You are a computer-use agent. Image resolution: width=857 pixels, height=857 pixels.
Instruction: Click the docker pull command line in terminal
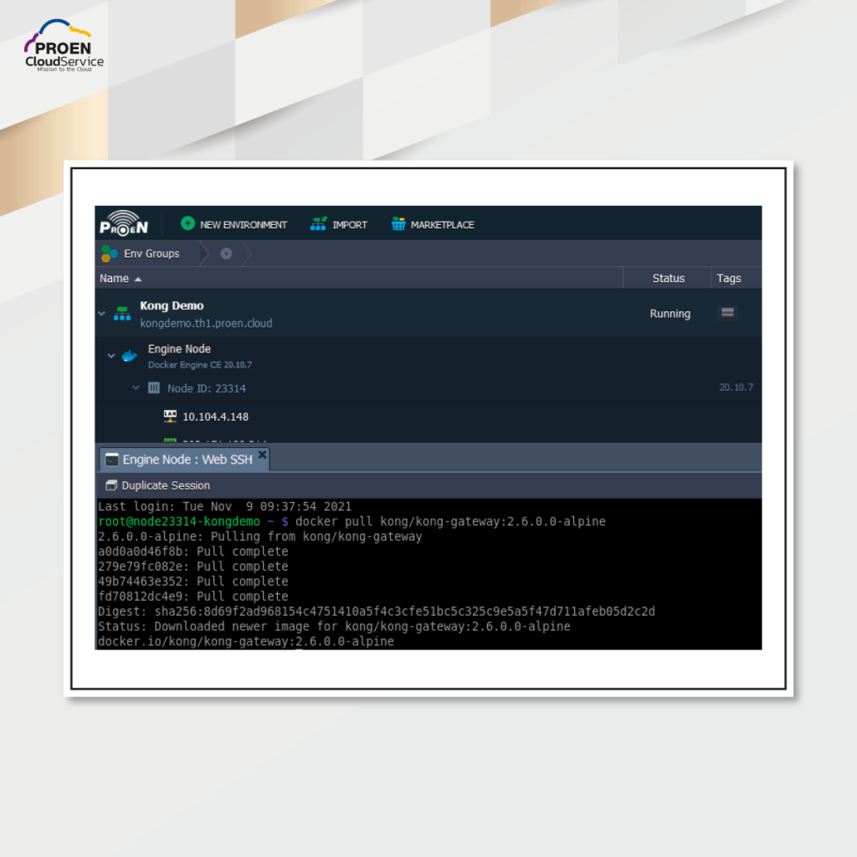tap(450, 521)
